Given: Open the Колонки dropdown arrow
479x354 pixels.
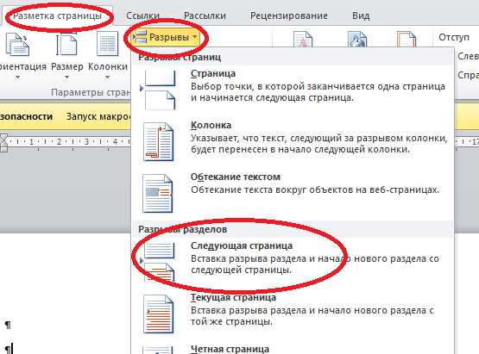Looking at the screenshot, I should 107,78.
